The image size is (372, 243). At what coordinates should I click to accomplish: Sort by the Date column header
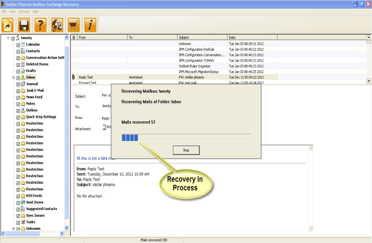pos(252,38)
